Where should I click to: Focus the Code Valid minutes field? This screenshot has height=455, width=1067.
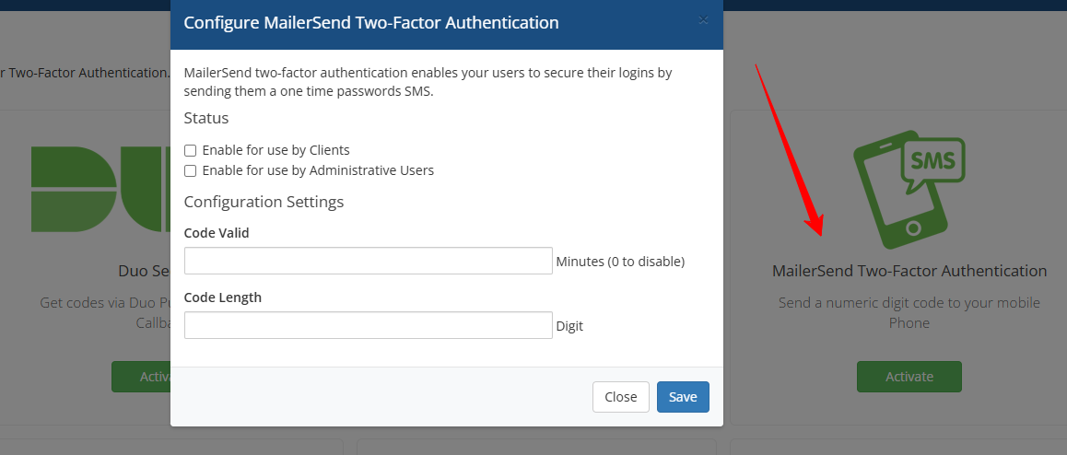tap(369, 262)
